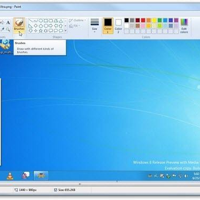200x200 pixels.
Task: Select the Magnifier zoom tool
Action: 8,29
